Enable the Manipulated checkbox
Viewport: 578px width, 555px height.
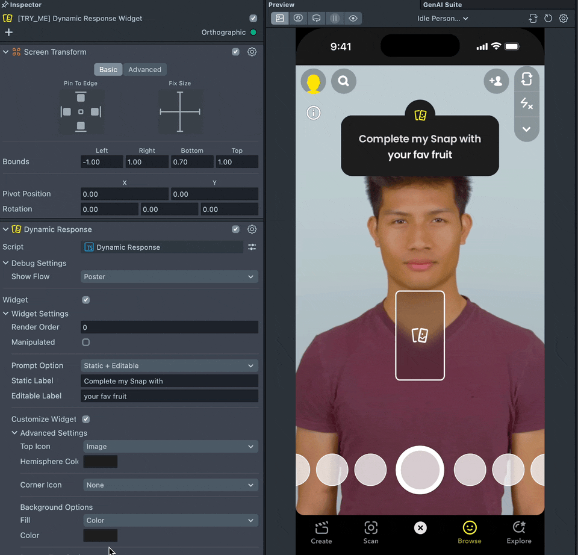coord(86,343)
